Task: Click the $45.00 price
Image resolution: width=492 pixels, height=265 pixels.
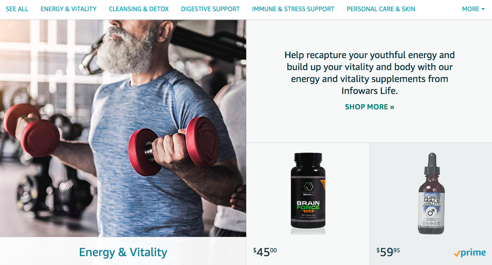Action: [x=265, y=252]
